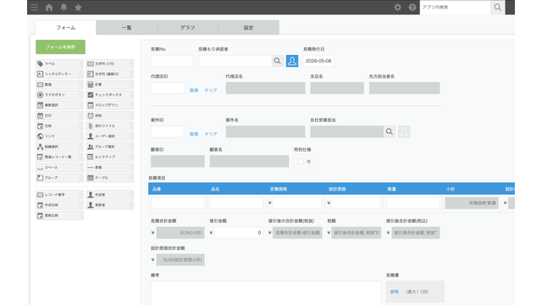Select the ラジオボタン field type
This screenshot has height=305, width=542.
point(59,95)
